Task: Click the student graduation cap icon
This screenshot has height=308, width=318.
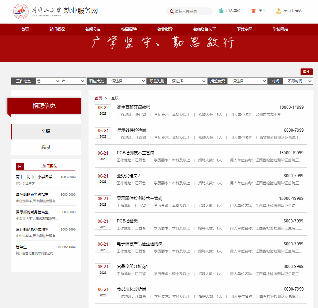Action: coord(254,11)
